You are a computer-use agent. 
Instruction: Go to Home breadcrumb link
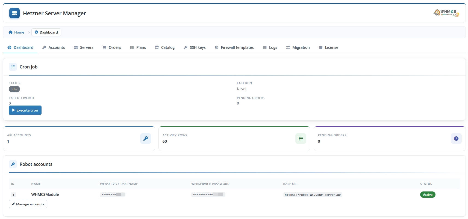coord(16,32)
